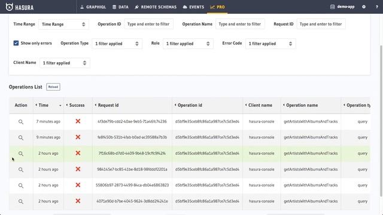The image size is (383, 215).
Task: Click failure X in request 4071e90d row
Action: (78, 201)
